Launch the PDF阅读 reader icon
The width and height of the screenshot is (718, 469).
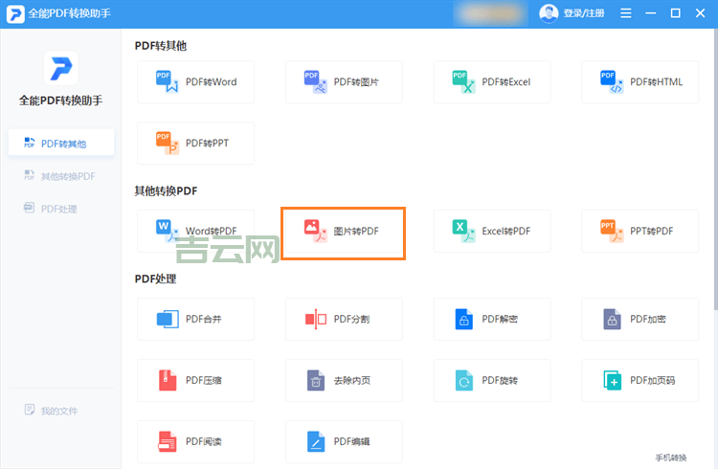[168, 441]
